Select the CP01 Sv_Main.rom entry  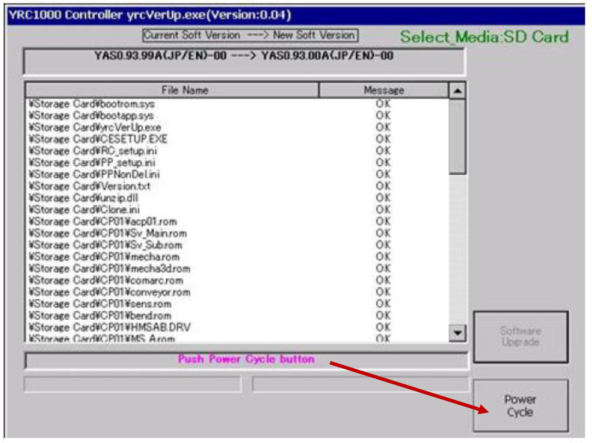[x=107, y=233]
